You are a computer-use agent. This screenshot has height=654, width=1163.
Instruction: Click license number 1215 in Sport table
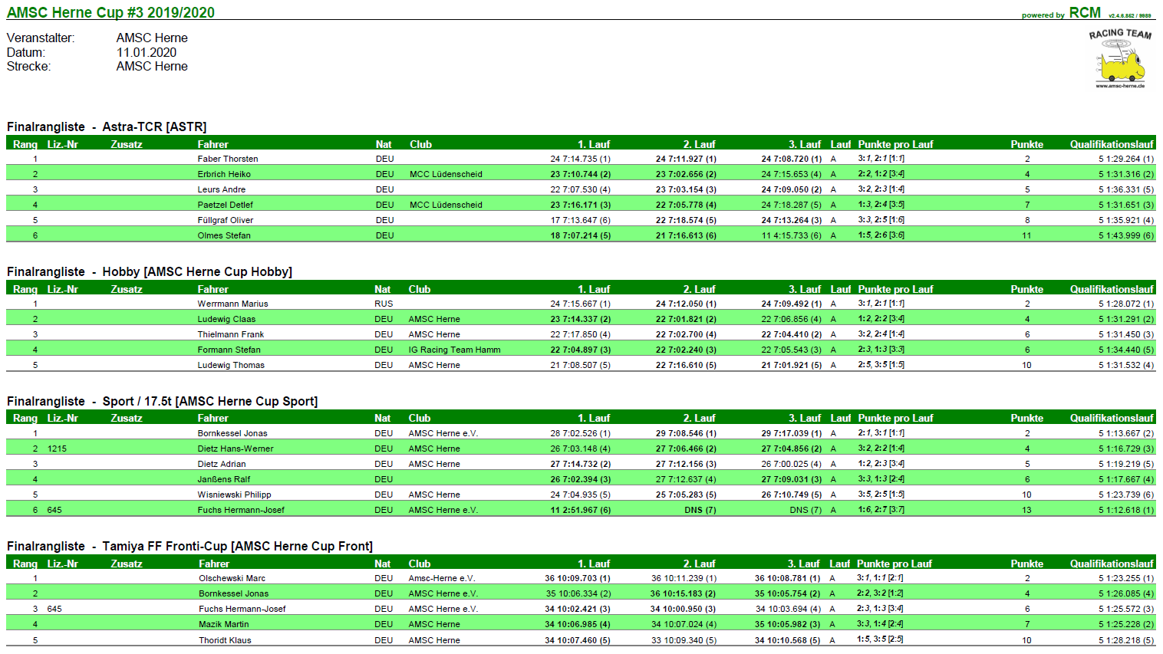[x=57, y=449]
